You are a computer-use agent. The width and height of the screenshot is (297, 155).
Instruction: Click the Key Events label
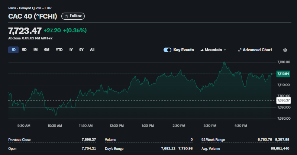tap(184, 50)
